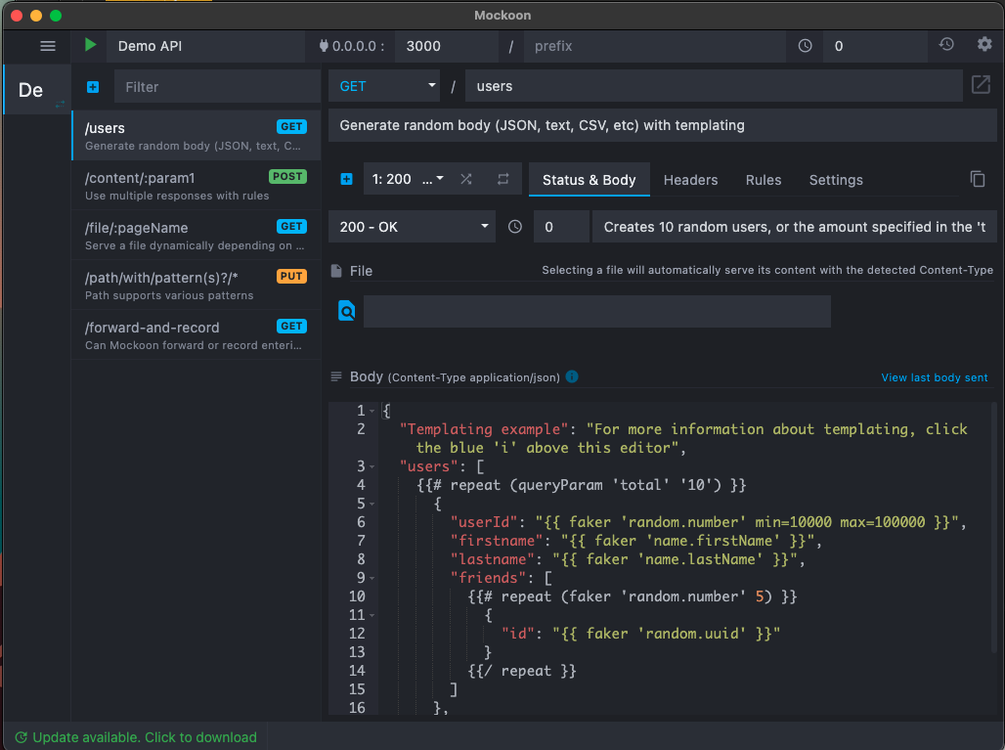Toggle random response mode
This screenshot has width=1005, height=750.
466,179
